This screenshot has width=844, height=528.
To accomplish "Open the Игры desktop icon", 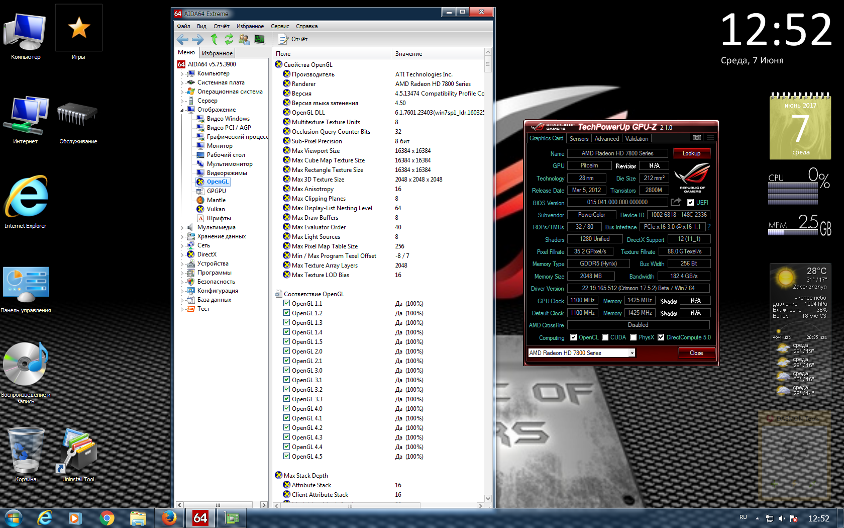I will (78, 33).
